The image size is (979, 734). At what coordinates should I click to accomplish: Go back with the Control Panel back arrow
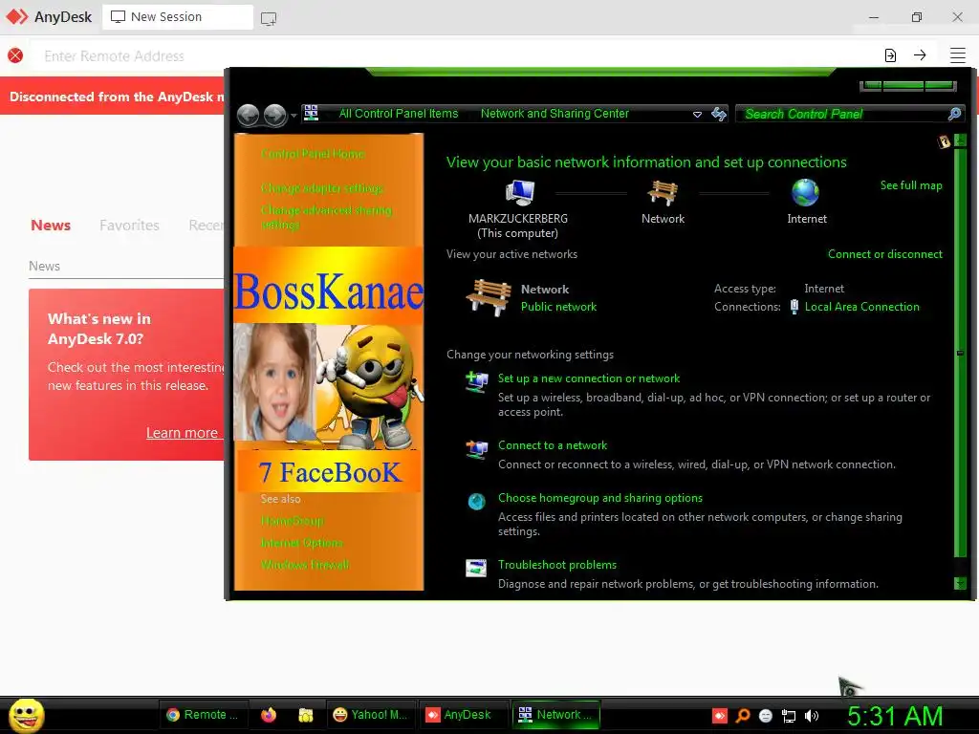248,115
